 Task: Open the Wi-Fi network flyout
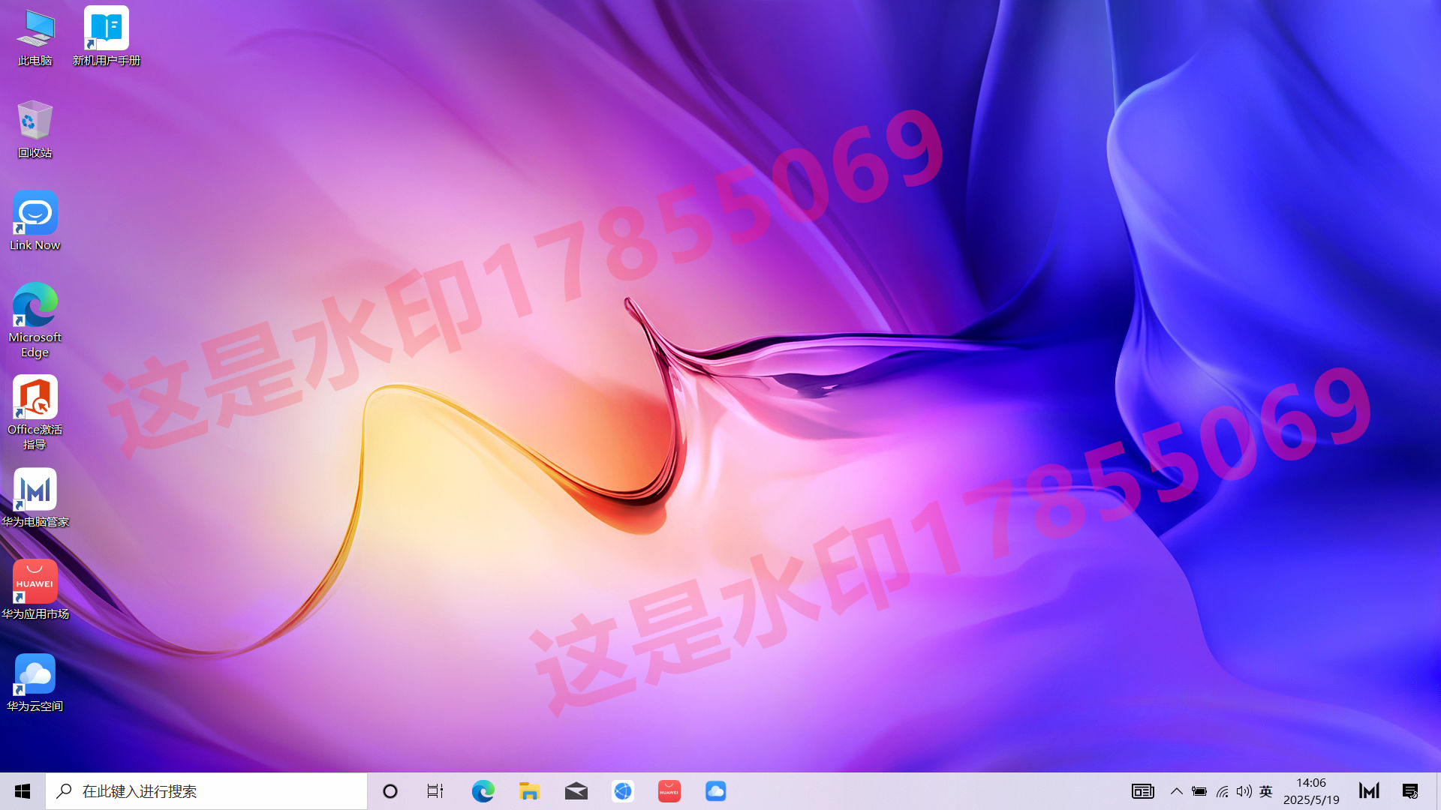[x=1222, y=791]
